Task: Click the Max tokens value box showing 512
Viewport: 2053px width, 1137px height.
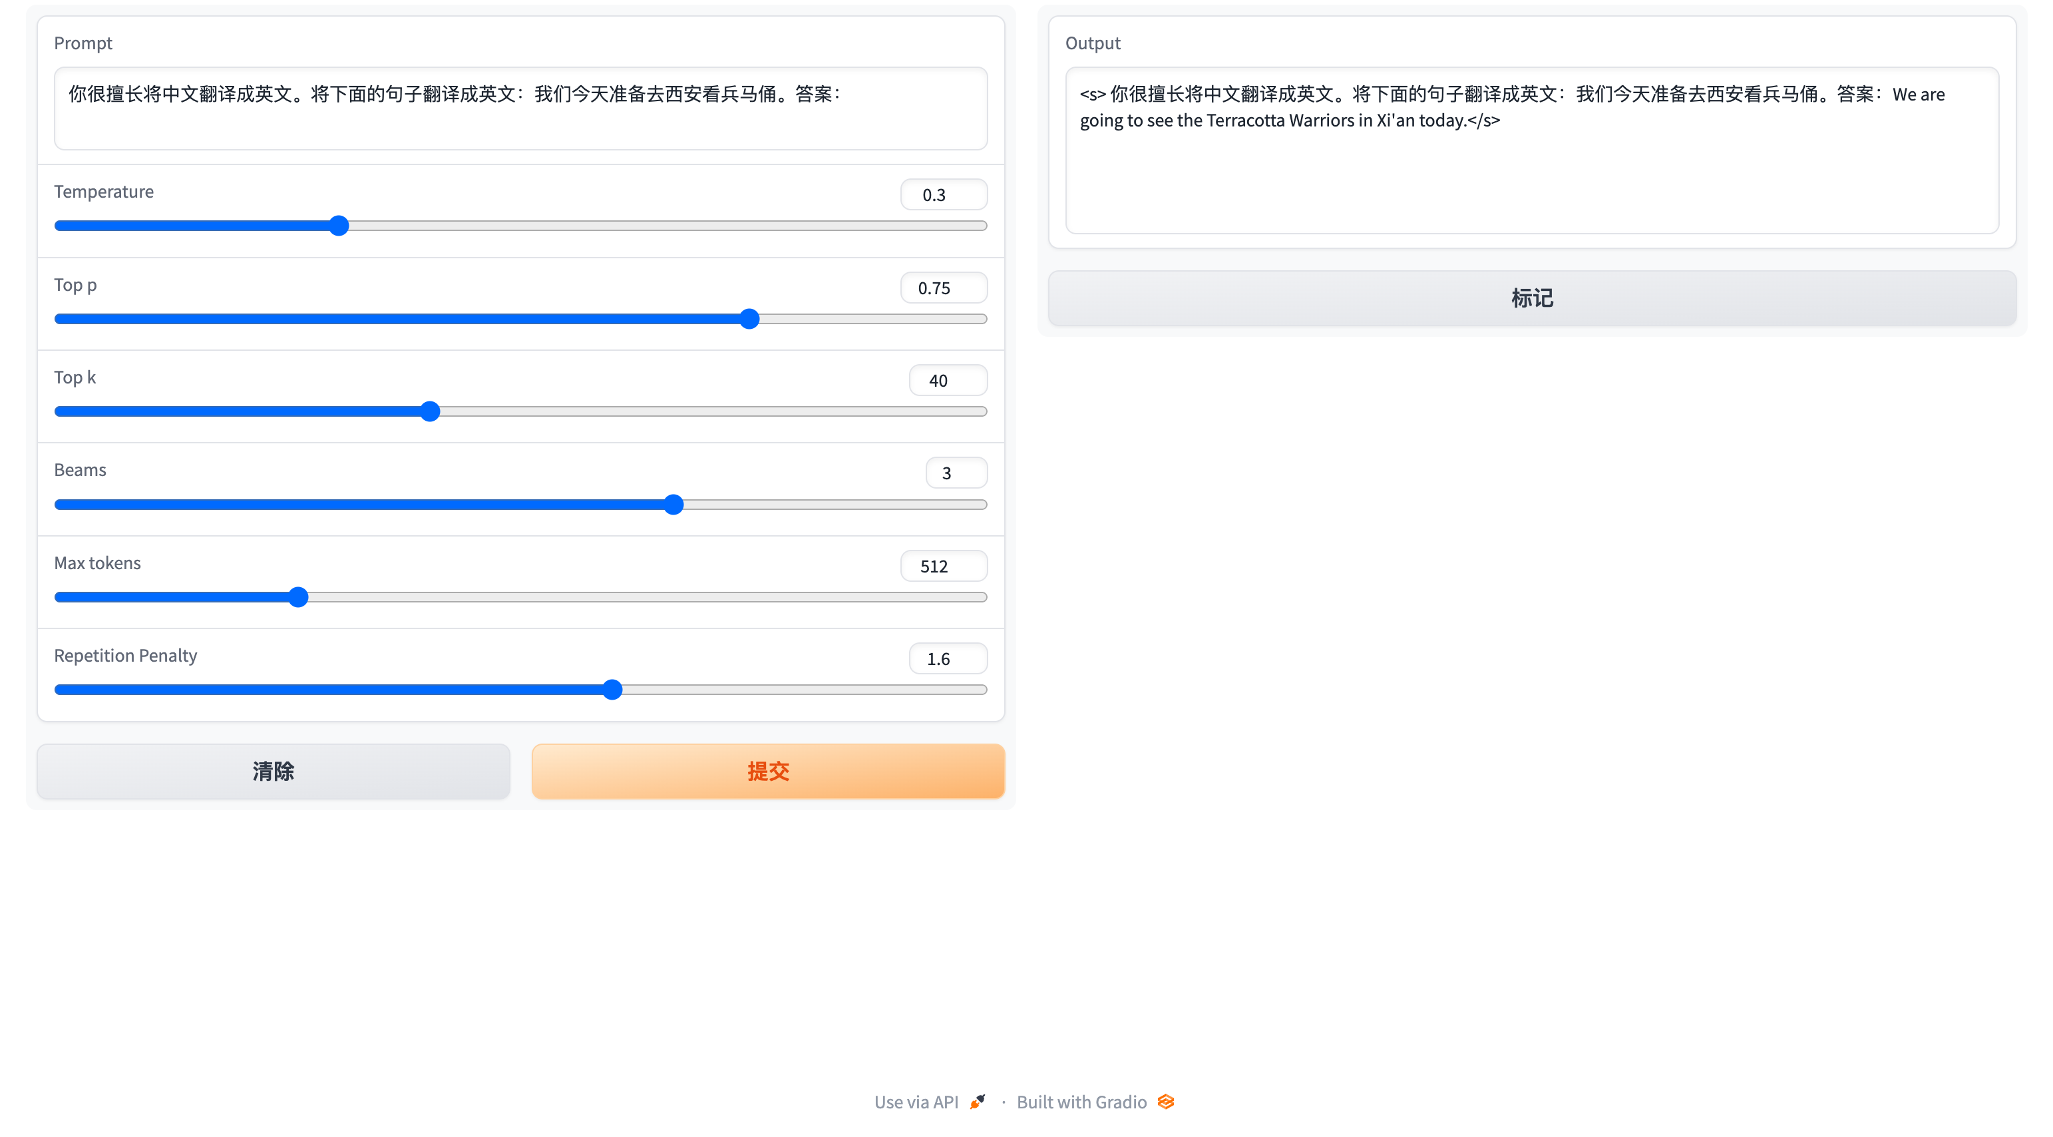Action: (x=943, y=566)
